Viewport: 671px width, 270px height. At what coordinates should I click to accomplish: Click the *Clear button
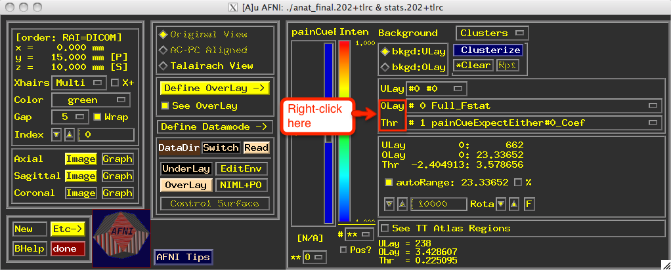473,66
